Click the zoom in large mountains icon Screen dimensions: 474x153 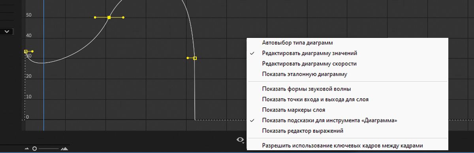tap(64, 149)
